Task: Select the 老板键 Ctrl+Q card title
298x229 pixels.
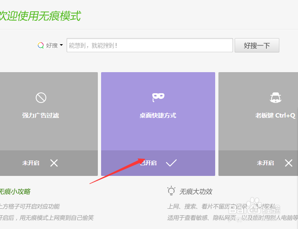Action: coord(275,116)
